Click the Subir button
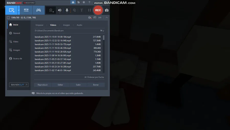 coord(78,85)
